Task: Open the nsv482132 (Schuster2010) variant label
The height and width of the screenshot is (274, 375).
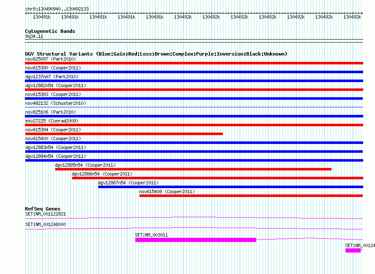Action: tap(56, 103)
